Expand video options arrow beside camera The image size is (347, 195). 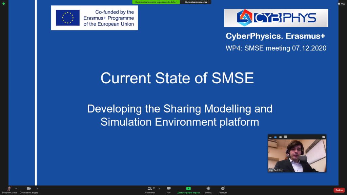point(37,189)
